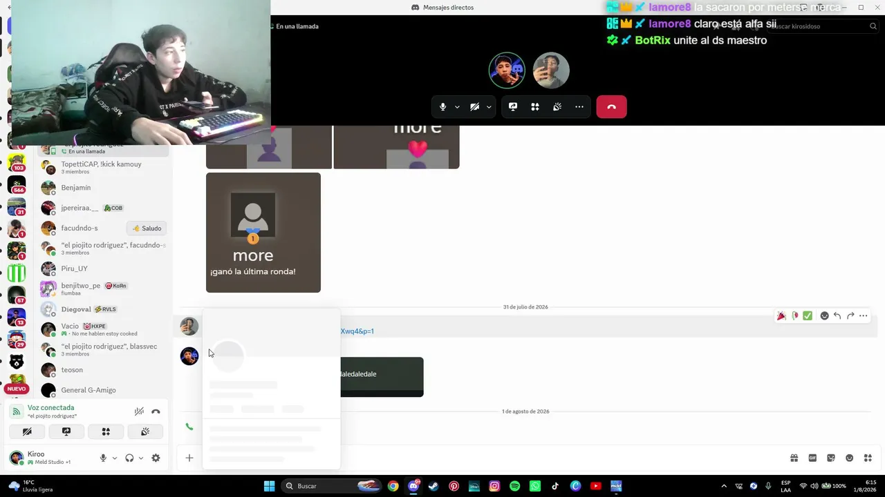This screenshot has width=885, height=497.
Task: Open Google Chrome from the taskbar
Action: (x=393, y=486)
